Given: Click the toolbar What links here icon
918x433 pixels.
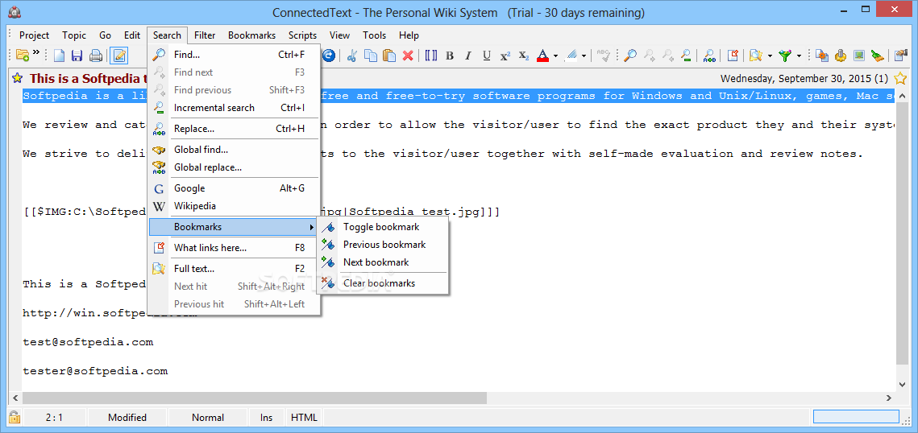Looking at the screenshot, I should (733, 56).
